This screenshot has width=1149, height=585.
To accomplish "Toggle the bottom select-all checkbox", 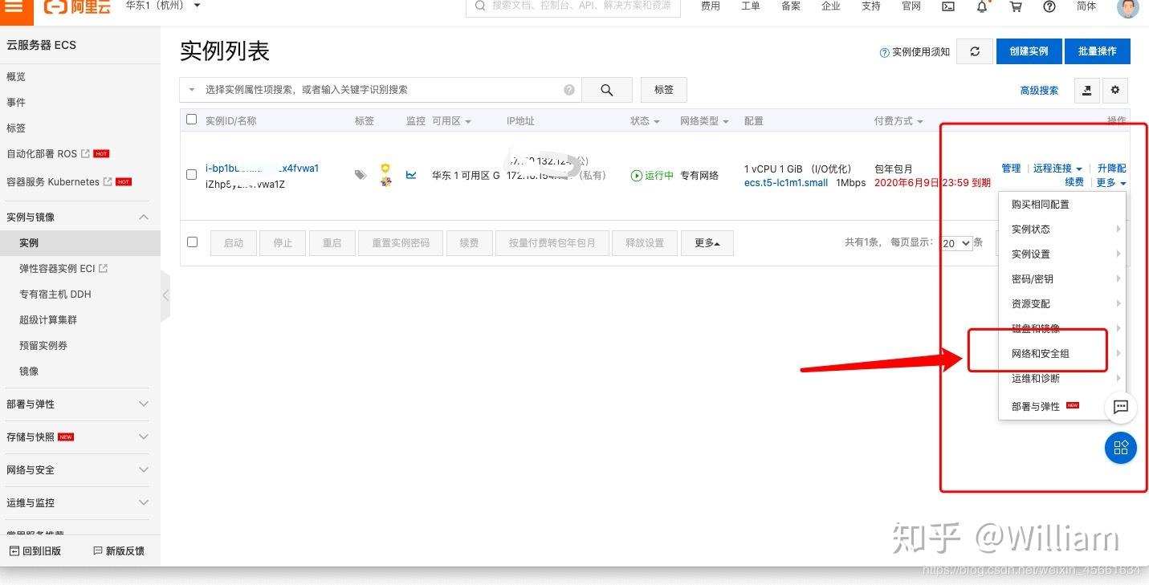I will pyautogui.click(x=192, y=242).
